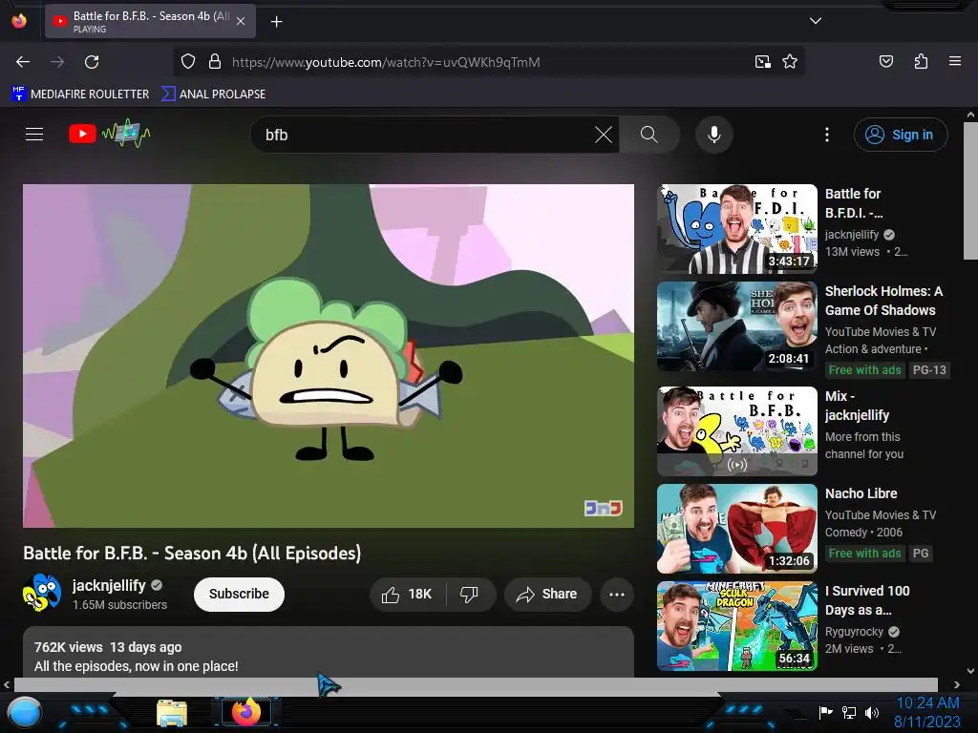Like the video with the thumbs-up
The height and width of the screenshot is (733, 978).
point(407,595)
